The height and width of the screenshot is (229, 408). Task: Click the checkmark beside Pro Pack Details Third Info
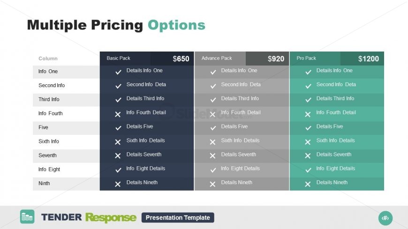click(308, 100)
